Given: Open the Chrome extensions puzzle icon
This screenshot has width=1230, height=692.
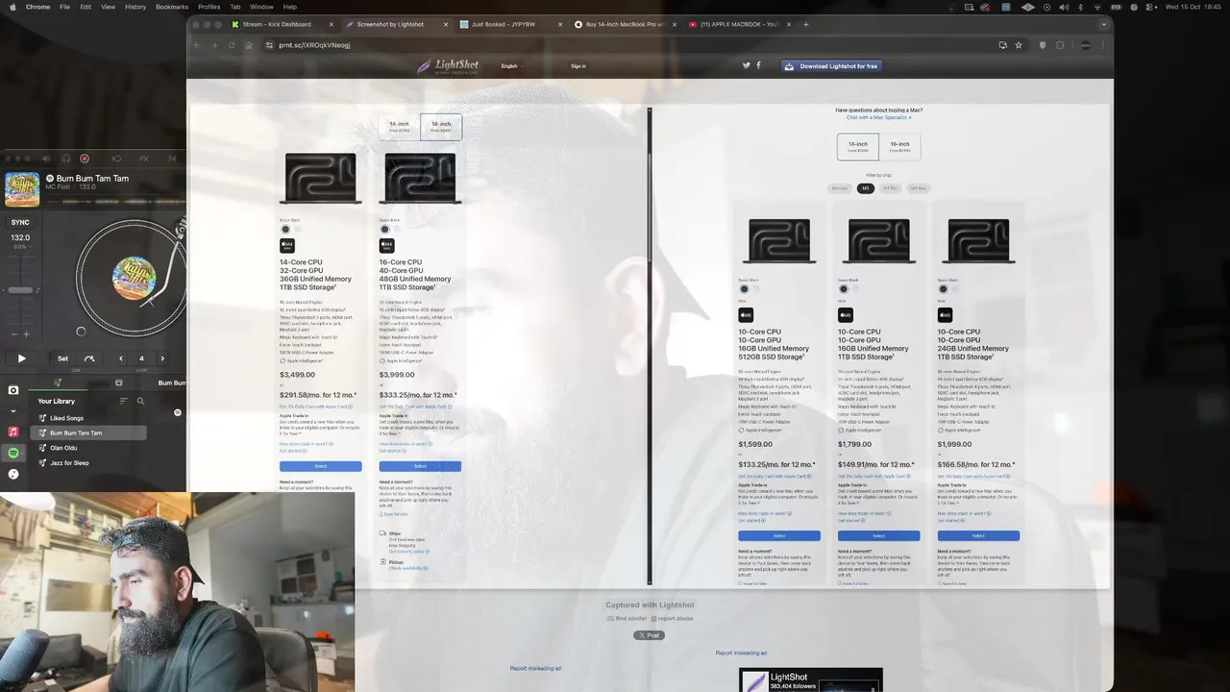Looking at the screenshot, I should tap(1060, 45).
